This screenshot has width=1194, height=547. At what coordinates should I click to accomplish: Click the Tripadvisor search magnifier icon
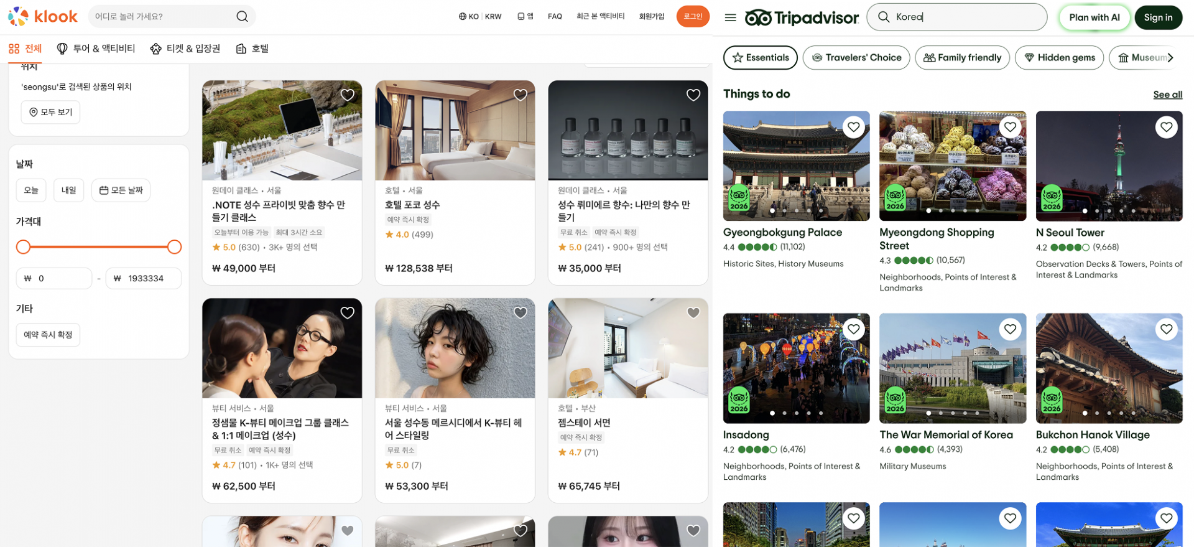(x=884, y=17)
